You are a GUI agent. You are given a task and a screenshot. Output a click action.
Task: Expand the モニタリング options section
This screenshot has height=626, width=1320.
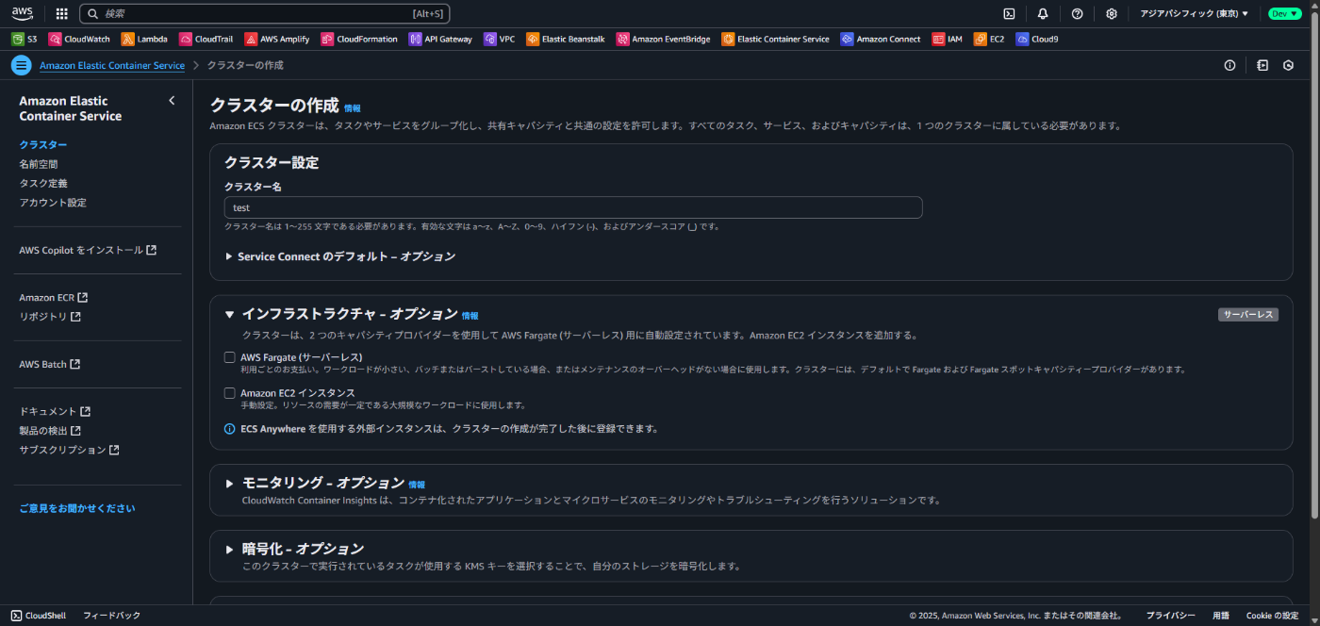tap(228, 483)
